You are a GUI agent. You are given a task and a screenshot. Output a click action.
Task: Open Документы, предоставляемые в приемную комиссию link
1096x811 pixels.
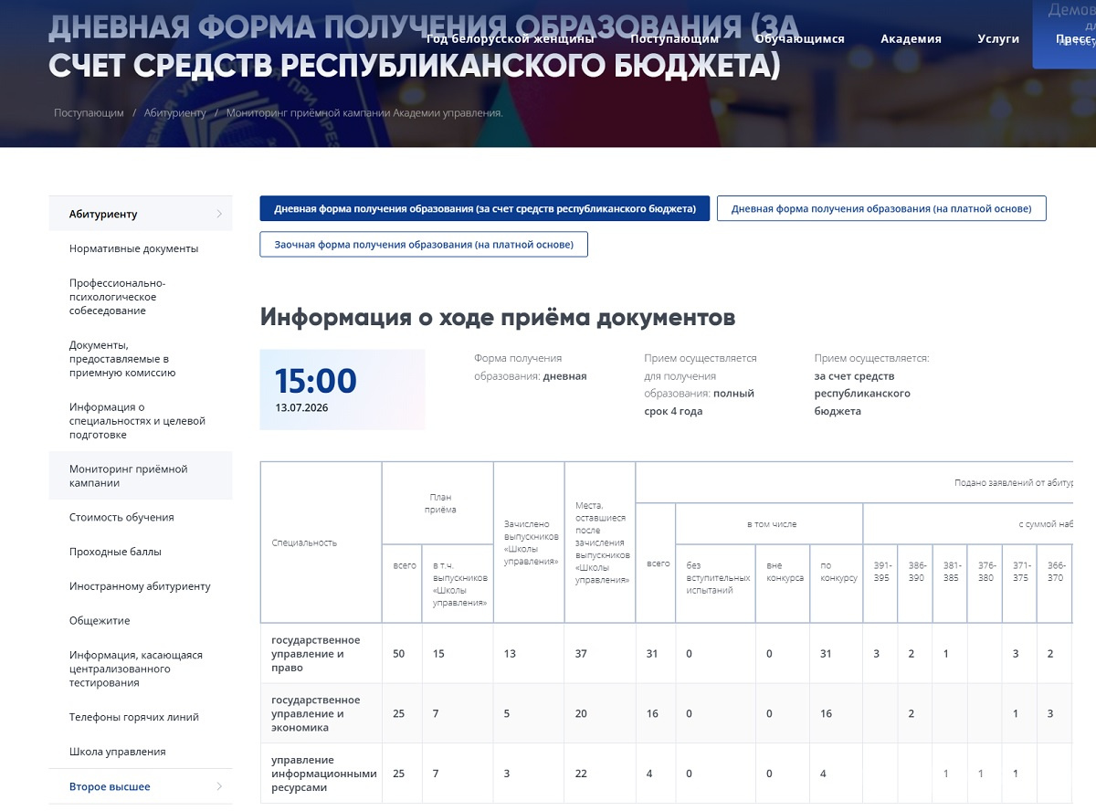(x=122, y=359)
